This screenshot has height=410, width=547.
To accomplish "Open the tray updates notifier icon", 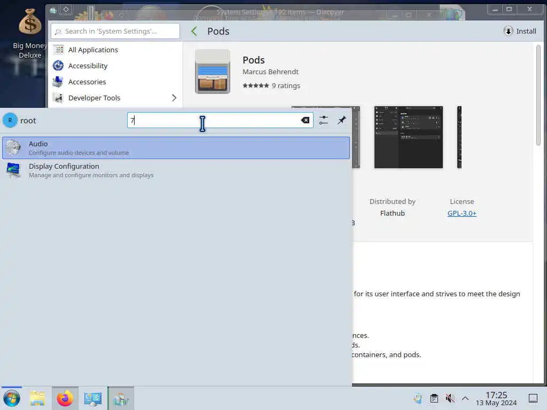I will pos(418,398).
